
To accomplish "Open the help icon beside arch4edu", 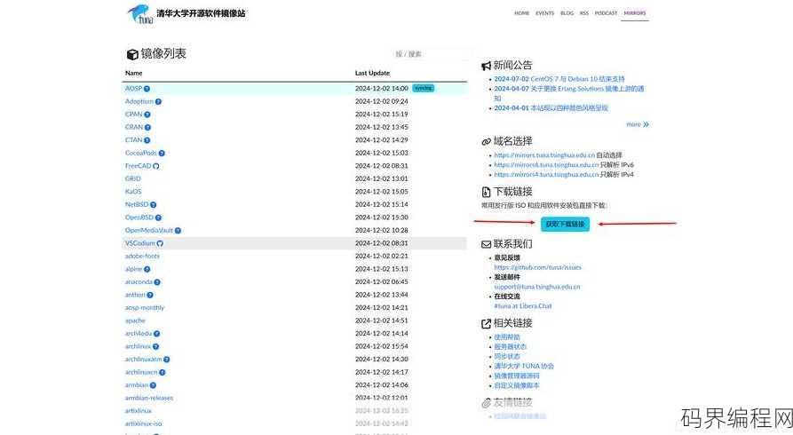I will pyautogui.click(x=157, y=334).
